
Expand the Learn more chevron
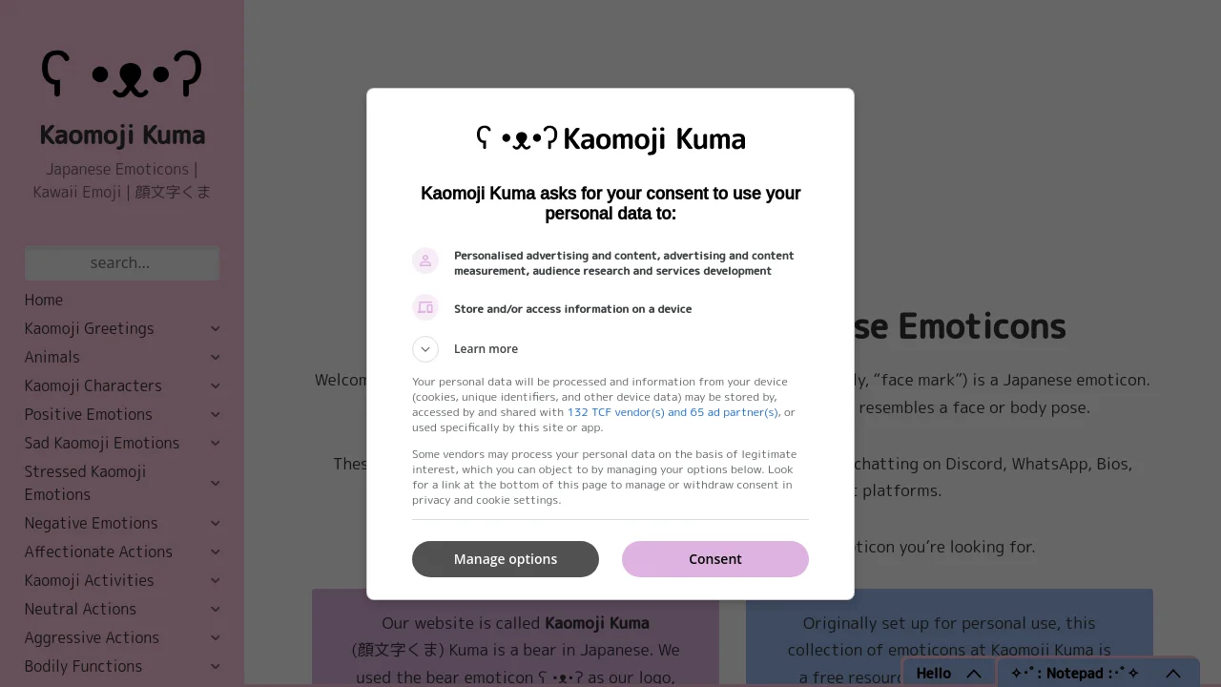[425, 349]
